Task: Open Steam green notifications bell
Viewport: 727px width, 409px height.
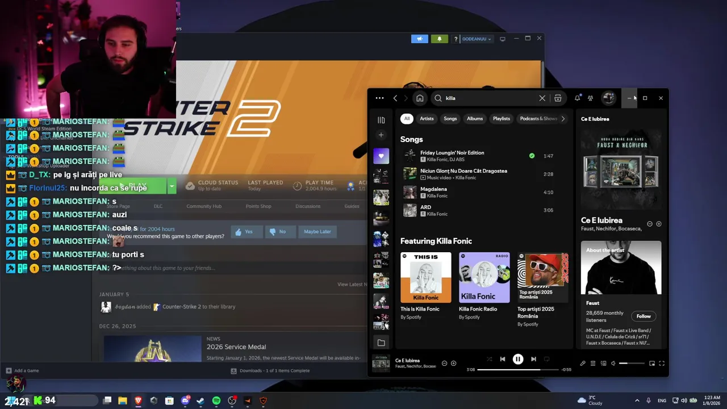Action: 439,39
